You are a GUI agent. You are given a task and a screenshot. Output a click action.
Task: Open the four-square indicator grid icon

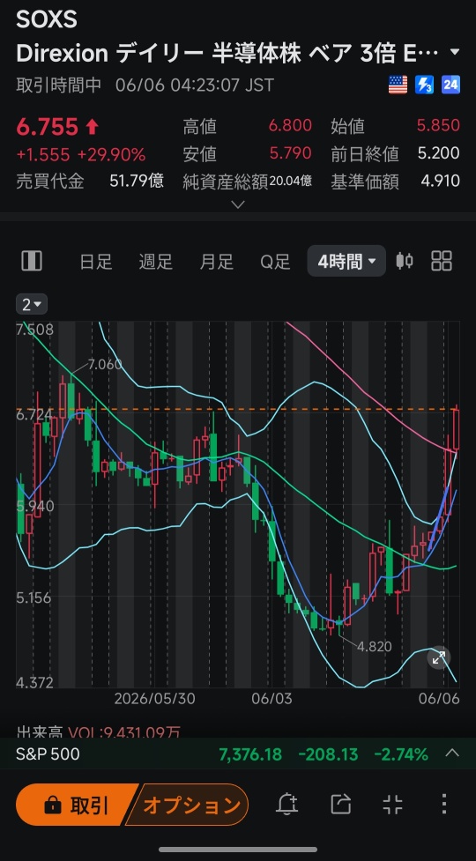(442, 261)
